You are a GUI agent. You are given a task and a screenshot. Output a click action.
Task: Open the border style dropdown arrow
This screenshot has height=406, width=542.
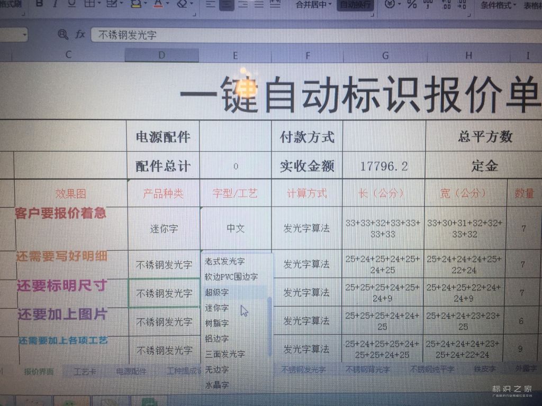coord(98,4)
